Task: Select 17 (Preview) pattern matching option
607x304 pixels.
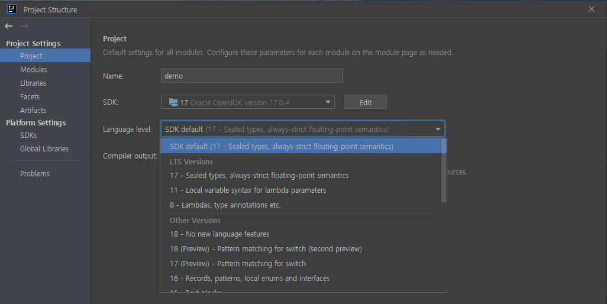Action: pos(301,263)
